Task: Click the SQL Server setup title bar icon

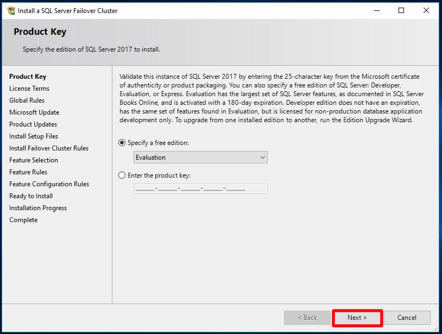Action: point(11,10)
